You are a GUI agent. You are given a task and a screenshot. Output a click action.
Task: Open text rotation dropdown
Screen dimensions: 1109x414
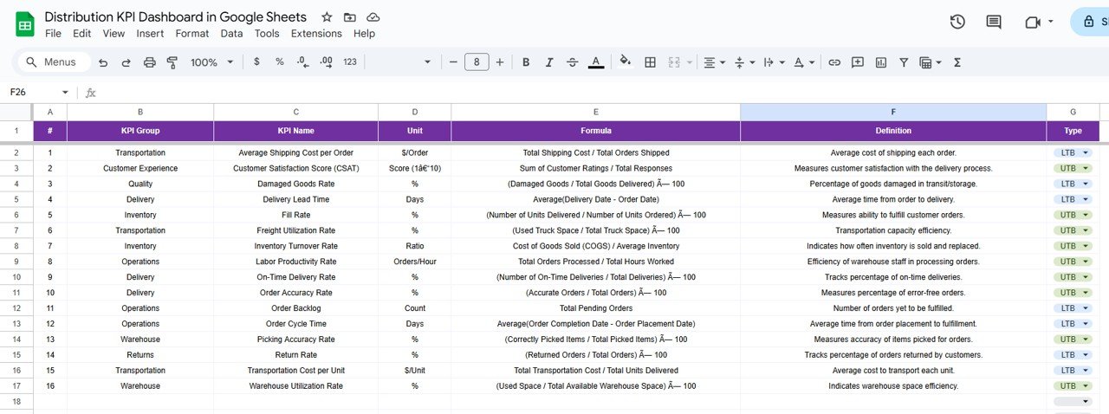click(x=803, y=62)
